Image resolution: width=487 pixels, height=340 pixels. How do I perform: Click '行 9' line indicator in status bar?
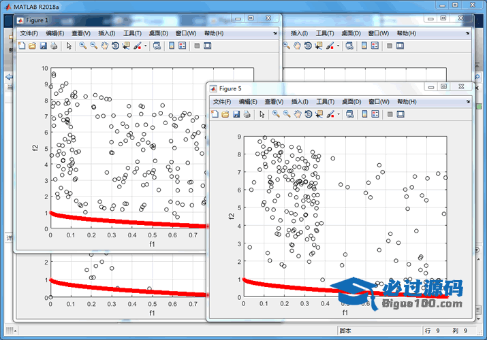click(x=433, y=330)
